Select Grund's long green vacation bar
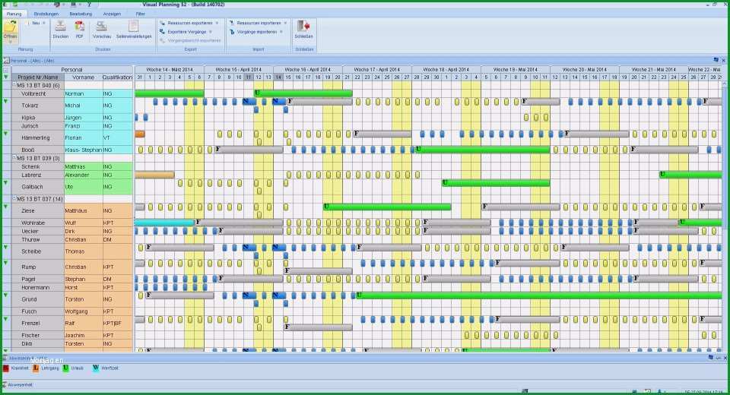Image resolution: width=730 pixels, height=395 pixels. [x=539, y=295]
